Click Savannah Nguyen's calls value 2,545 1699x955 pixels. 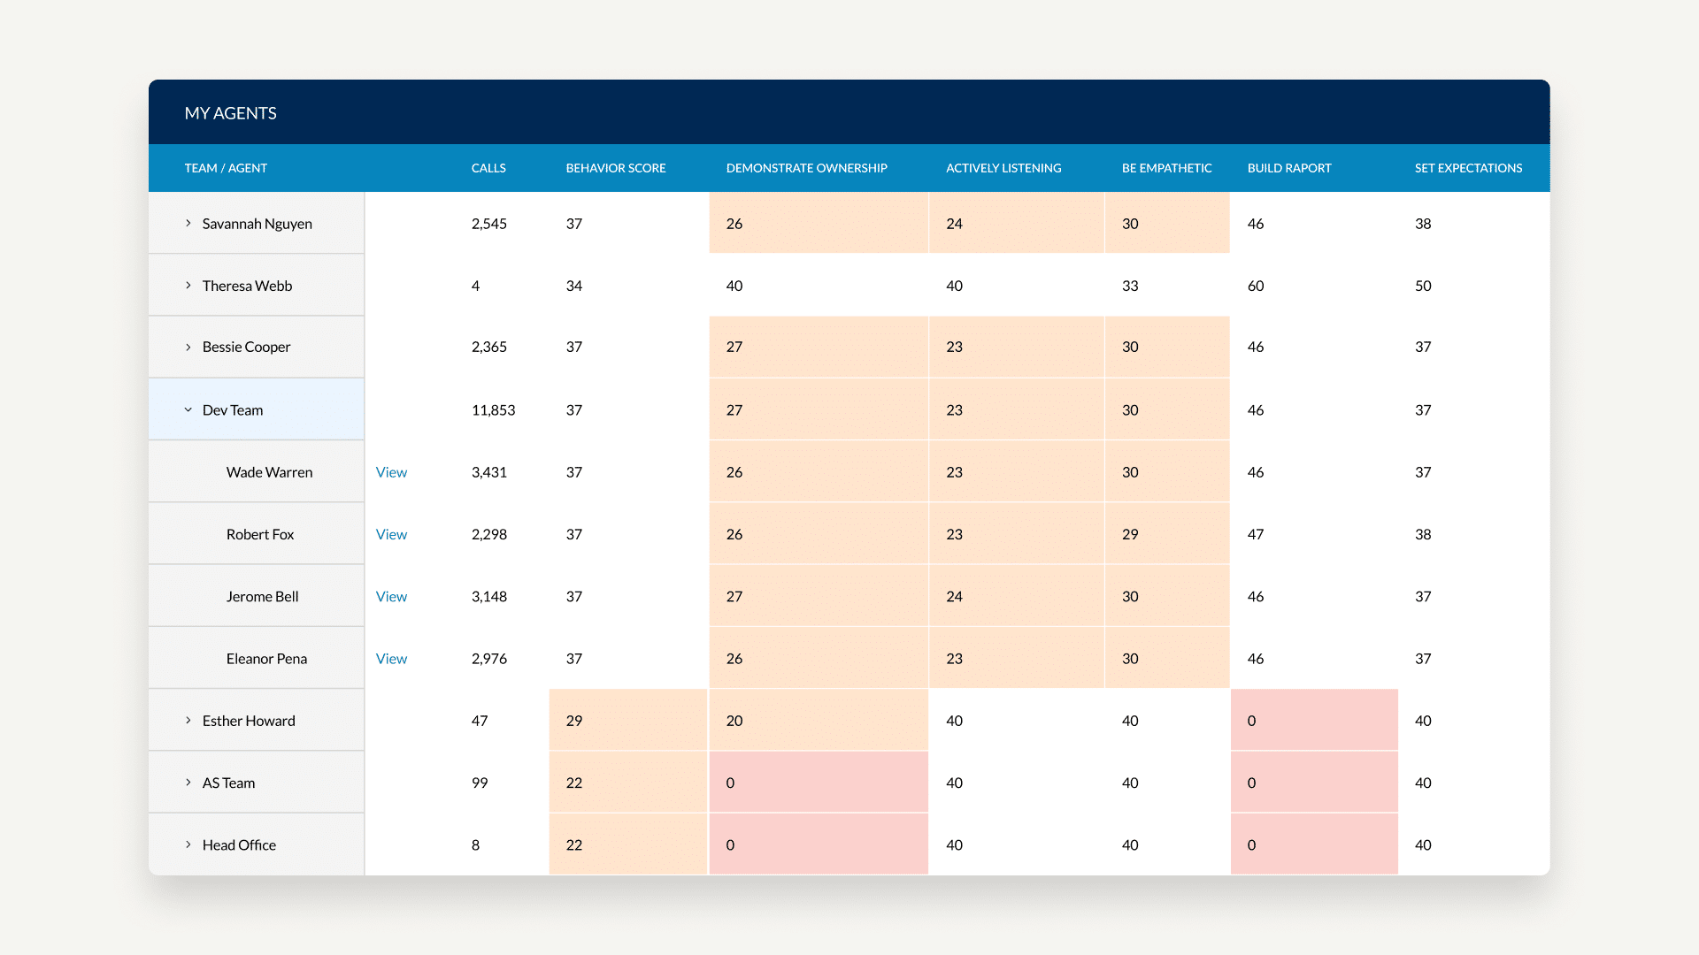pos(489,224)
